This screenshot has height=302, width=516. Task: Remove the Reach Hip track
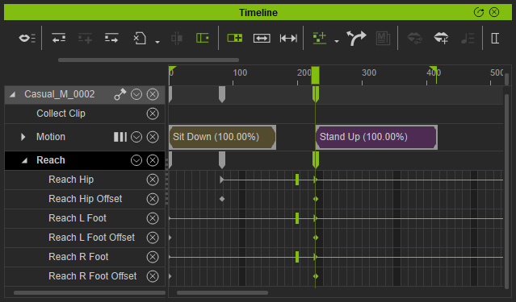coord(153,180)
